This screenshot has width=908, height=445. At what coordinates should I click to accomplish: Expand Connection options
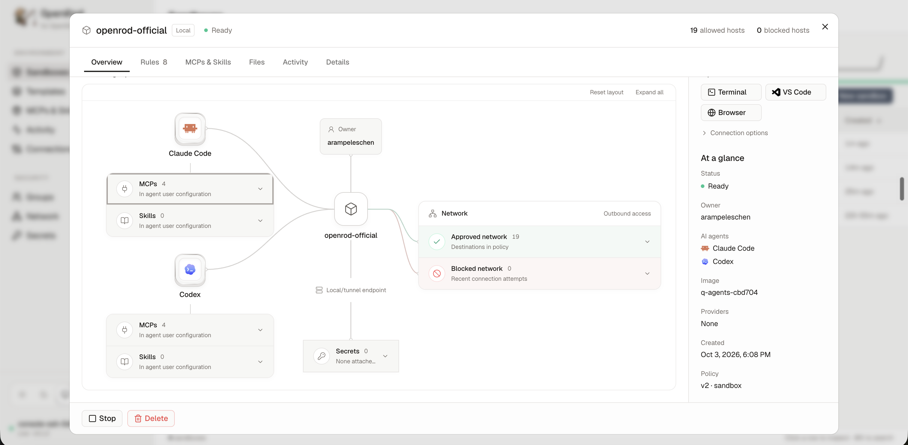735,133
